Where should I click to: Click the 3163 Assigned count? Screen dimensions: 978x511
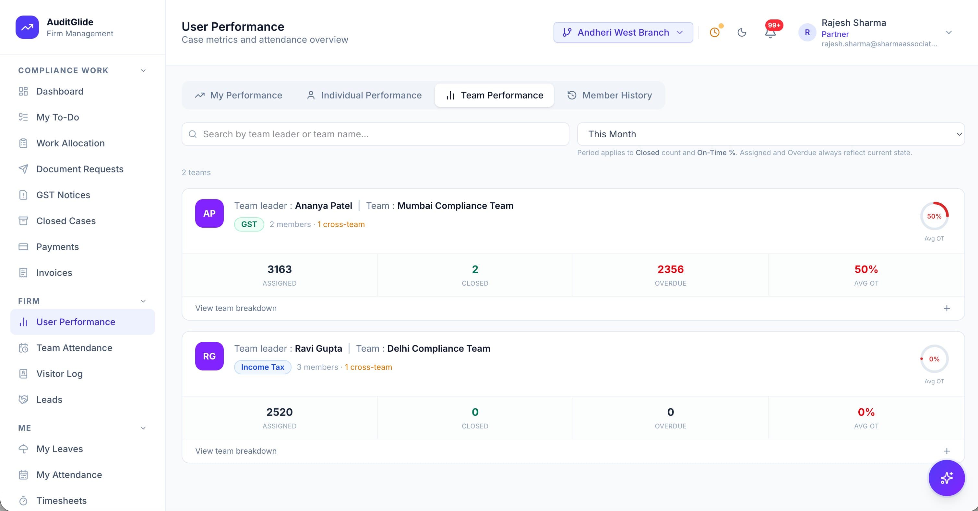click(280, 269)
